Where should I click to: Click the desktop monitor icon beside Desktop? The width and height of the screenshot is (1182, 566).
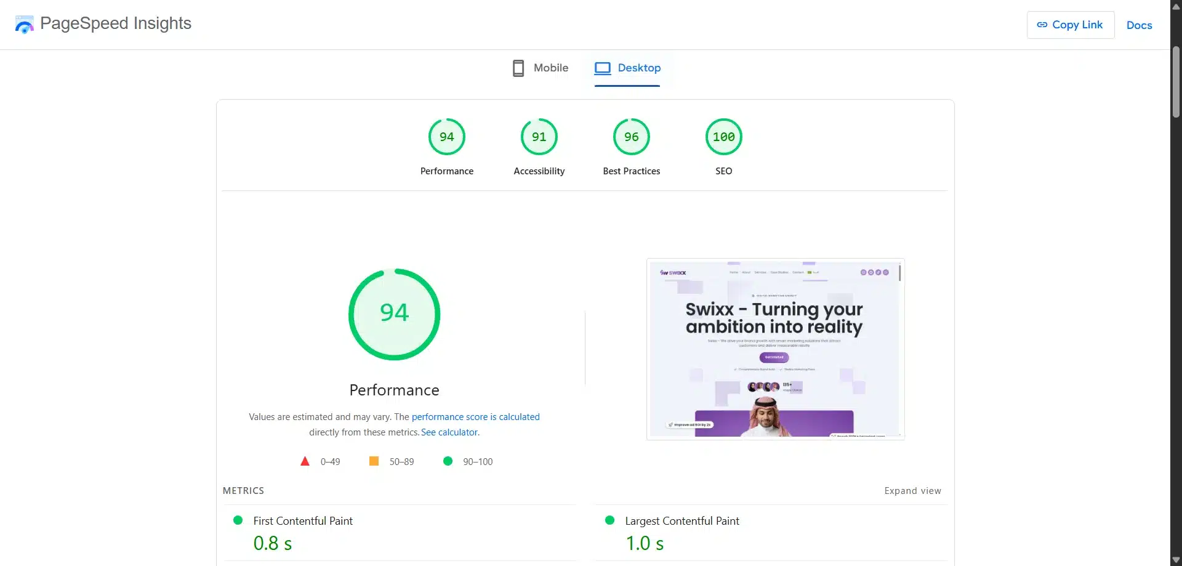[x=603, y=68]
